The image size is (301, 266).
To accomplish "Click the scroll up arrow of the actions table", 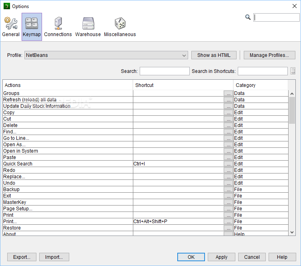I will coord(292,94).
